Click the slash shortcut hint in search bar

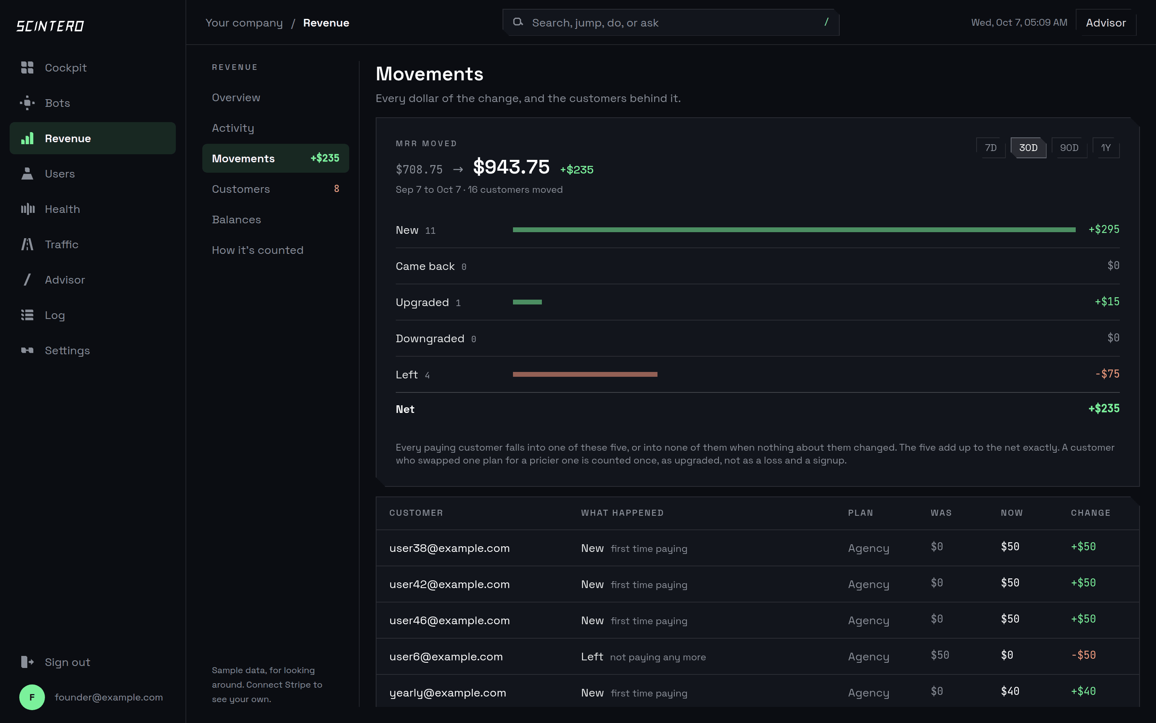[826, 22]
